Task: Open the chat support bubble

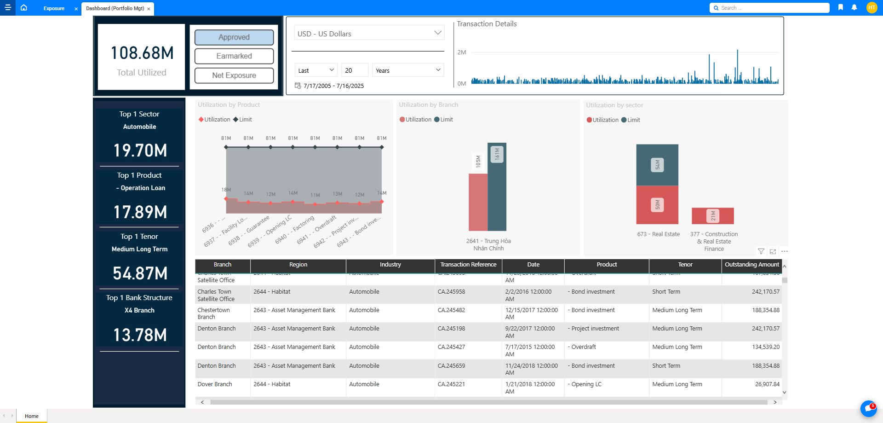Action: [868, 408]
